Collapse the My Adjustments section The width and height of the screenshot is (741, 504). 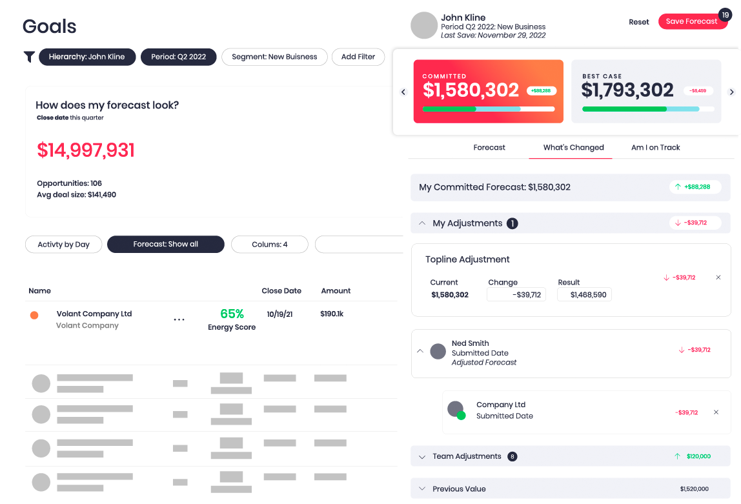coord(423,223)
